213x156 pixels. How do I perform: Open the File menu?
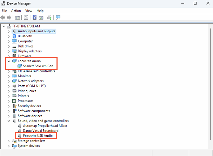pos(4,11)
